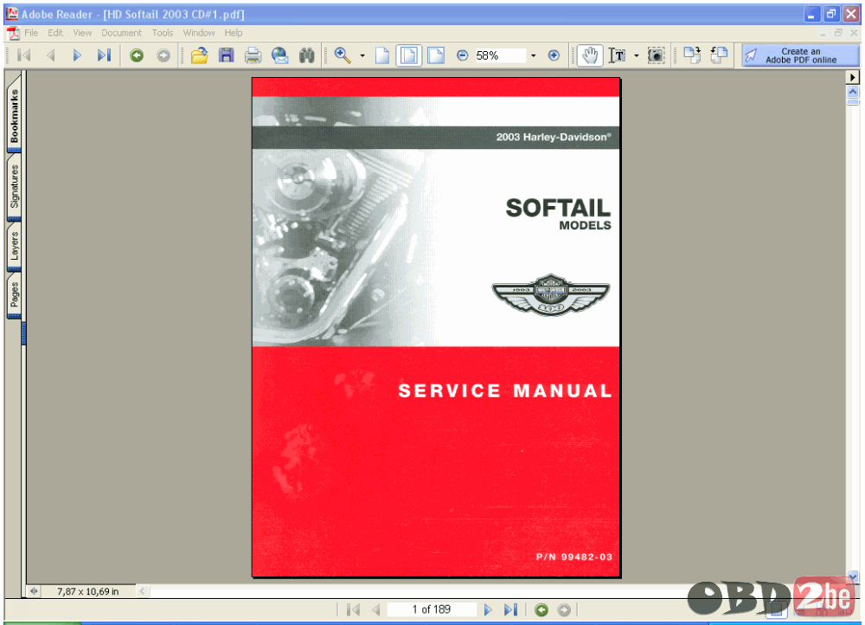Rotate page clockwise

tap(692, 55)
